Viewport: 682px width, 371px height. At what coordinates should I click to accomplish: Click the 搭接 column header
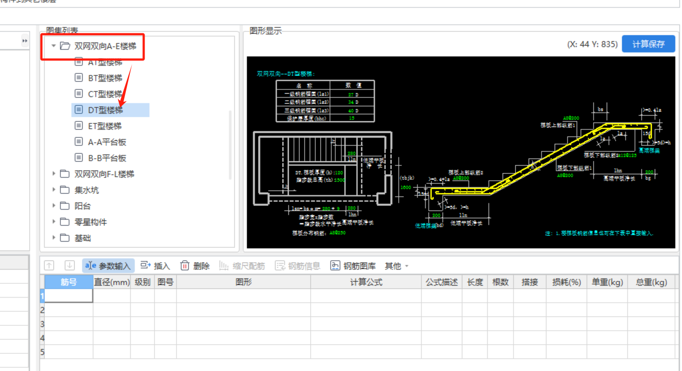click(x=530, y=282)
